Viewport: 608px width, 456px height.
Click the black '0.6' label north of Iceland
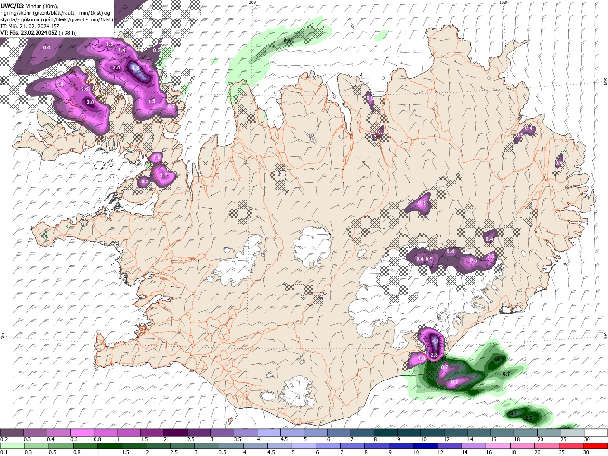click(287, 41)
